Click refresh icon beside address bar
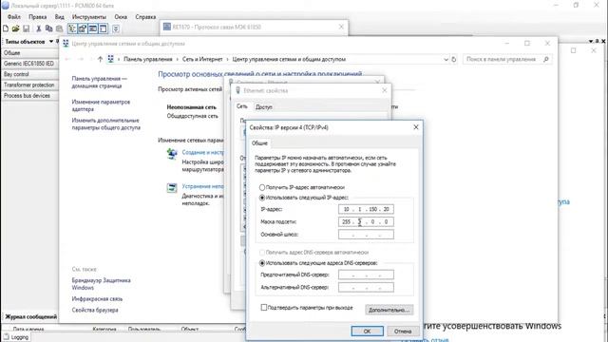 click(x=454, y=59)
